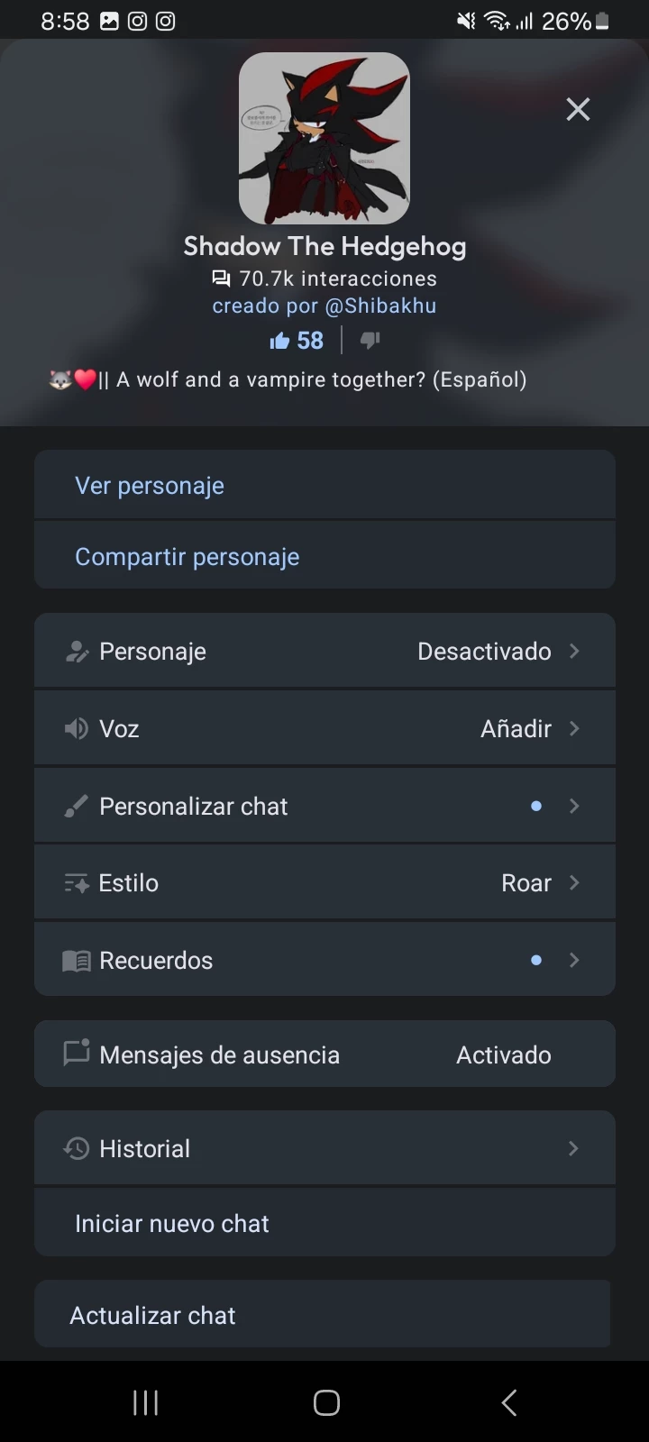The width and height of the screenshot is (649, 1442).
Task: Open Ver personaje
Action: [x=150, y=486]
